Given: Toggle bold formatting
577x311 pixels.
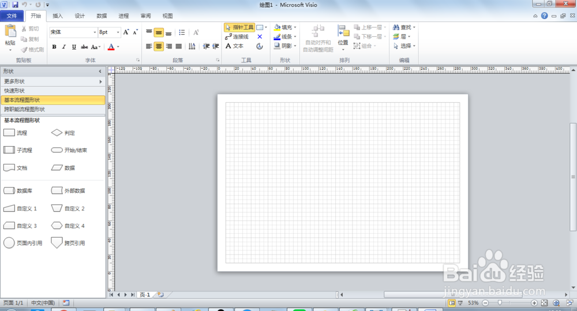Looking at the screenshot, I should 54,47.
